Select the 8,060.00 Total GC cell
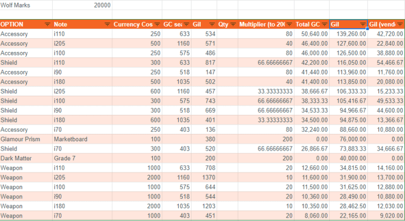 (311, 216)
